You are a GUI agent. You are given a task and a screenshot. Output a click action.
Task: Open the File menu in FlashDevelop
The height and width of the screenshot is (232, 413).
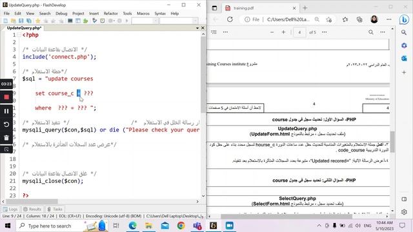click(x=6, y=14)
